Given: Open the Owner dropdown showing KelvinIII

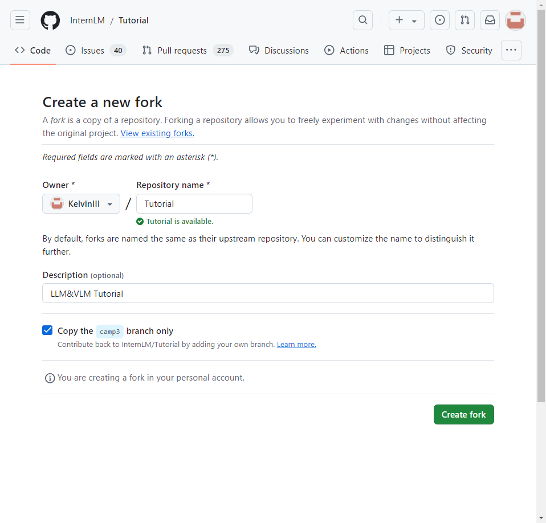Looking at the screenshot, I should tap(81, 203).
